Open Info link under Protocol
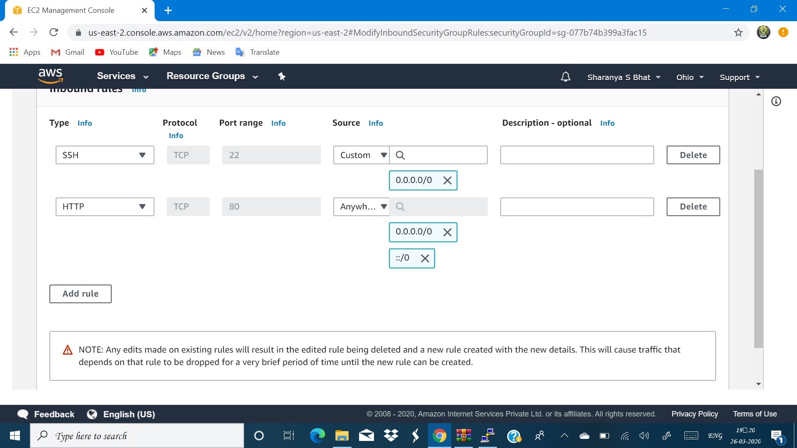The height and width of the screenshot is (448, 797). pyautogui.click(x=176, y=136)
